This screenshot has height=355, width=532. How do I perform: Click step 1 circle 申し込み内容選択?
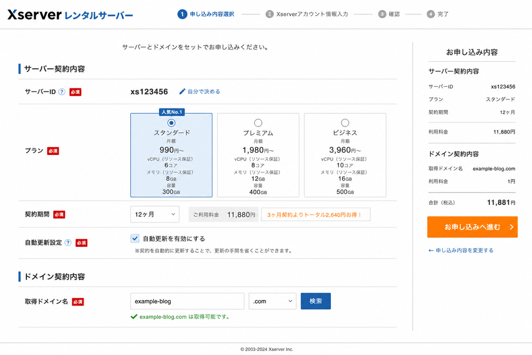click(182, 14)
